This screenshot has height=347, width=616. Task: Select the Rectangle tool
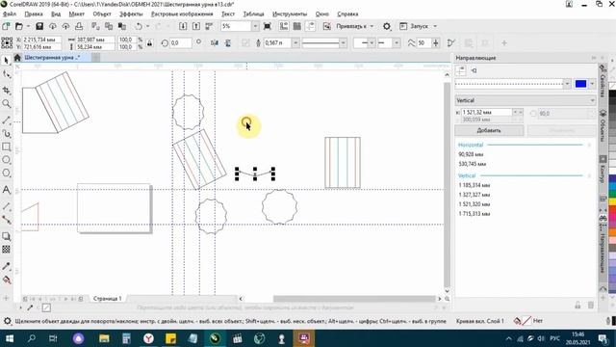click(7, 147)
